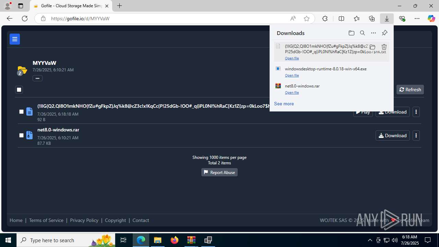Viewport: 439px width, 247px height.
Task: Open the Read aloud icon in the address bar
Action: 293,19
